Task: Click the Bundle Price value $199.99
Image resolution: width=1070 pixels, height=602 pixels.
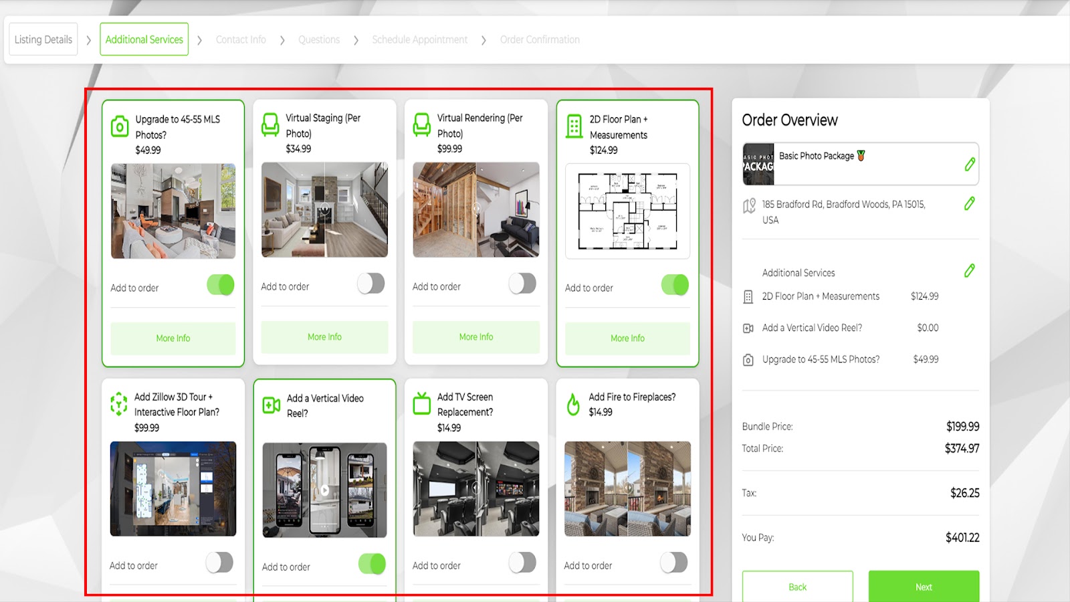Action: [x=963, y=426]
